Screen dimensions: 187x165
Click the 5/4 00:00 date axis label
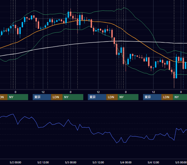click(x=126, y=162)
